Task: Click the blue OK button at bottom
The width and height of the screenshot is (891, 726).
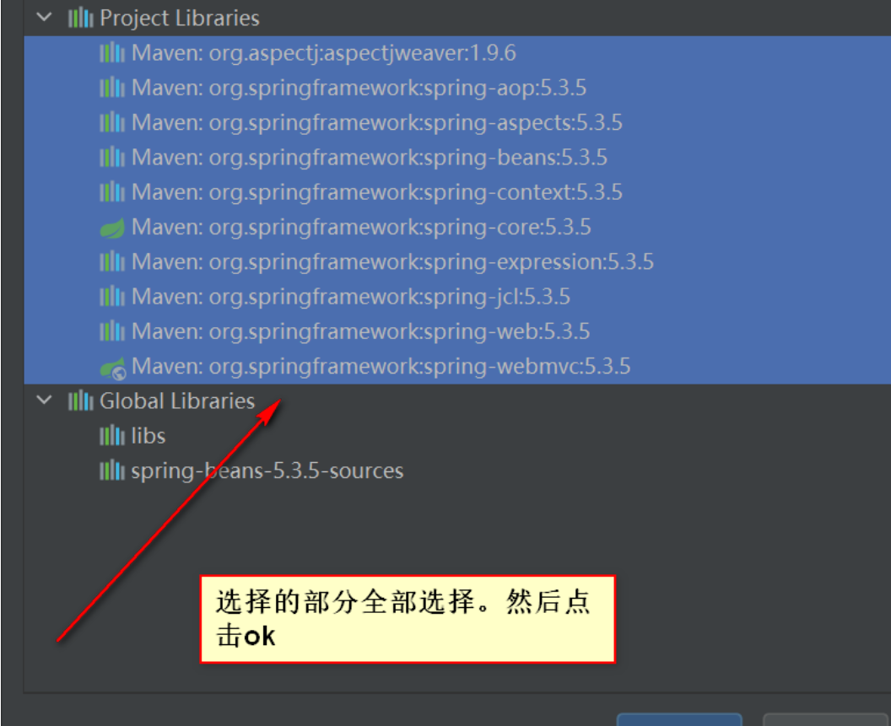Action: click(679, 719)
